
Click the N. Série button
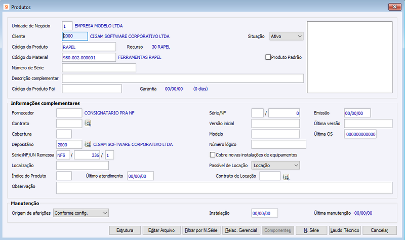(x=311, y=230)
